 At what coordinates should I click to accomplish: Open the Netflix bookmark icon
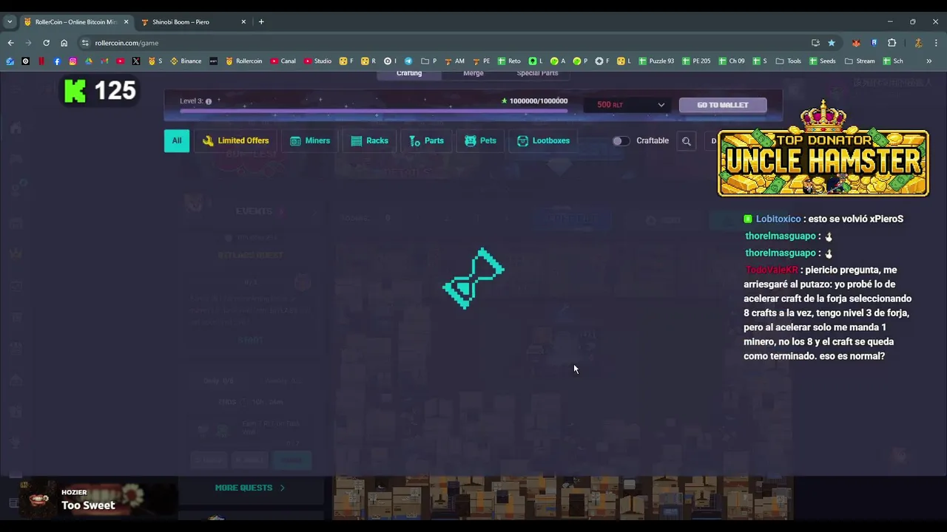coord(41,61)
